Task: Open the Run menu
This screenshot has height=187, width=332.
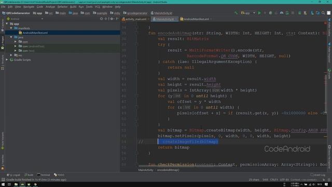Action: (x=81, y=7)
